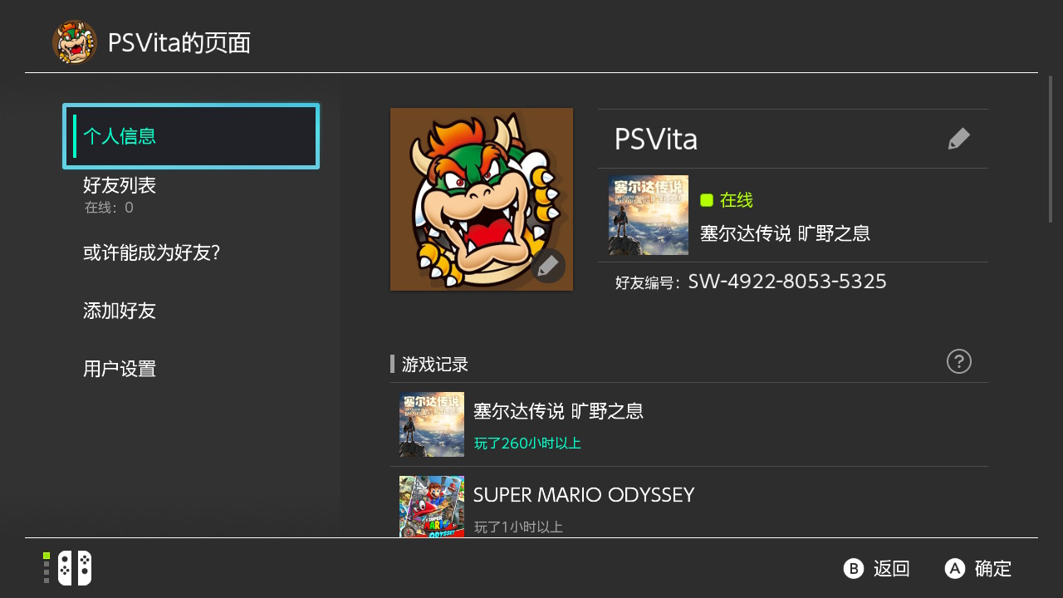Click the 确定 confirm button label
1063x598 pixels.
pyautogui.click(x=993, y=569)
